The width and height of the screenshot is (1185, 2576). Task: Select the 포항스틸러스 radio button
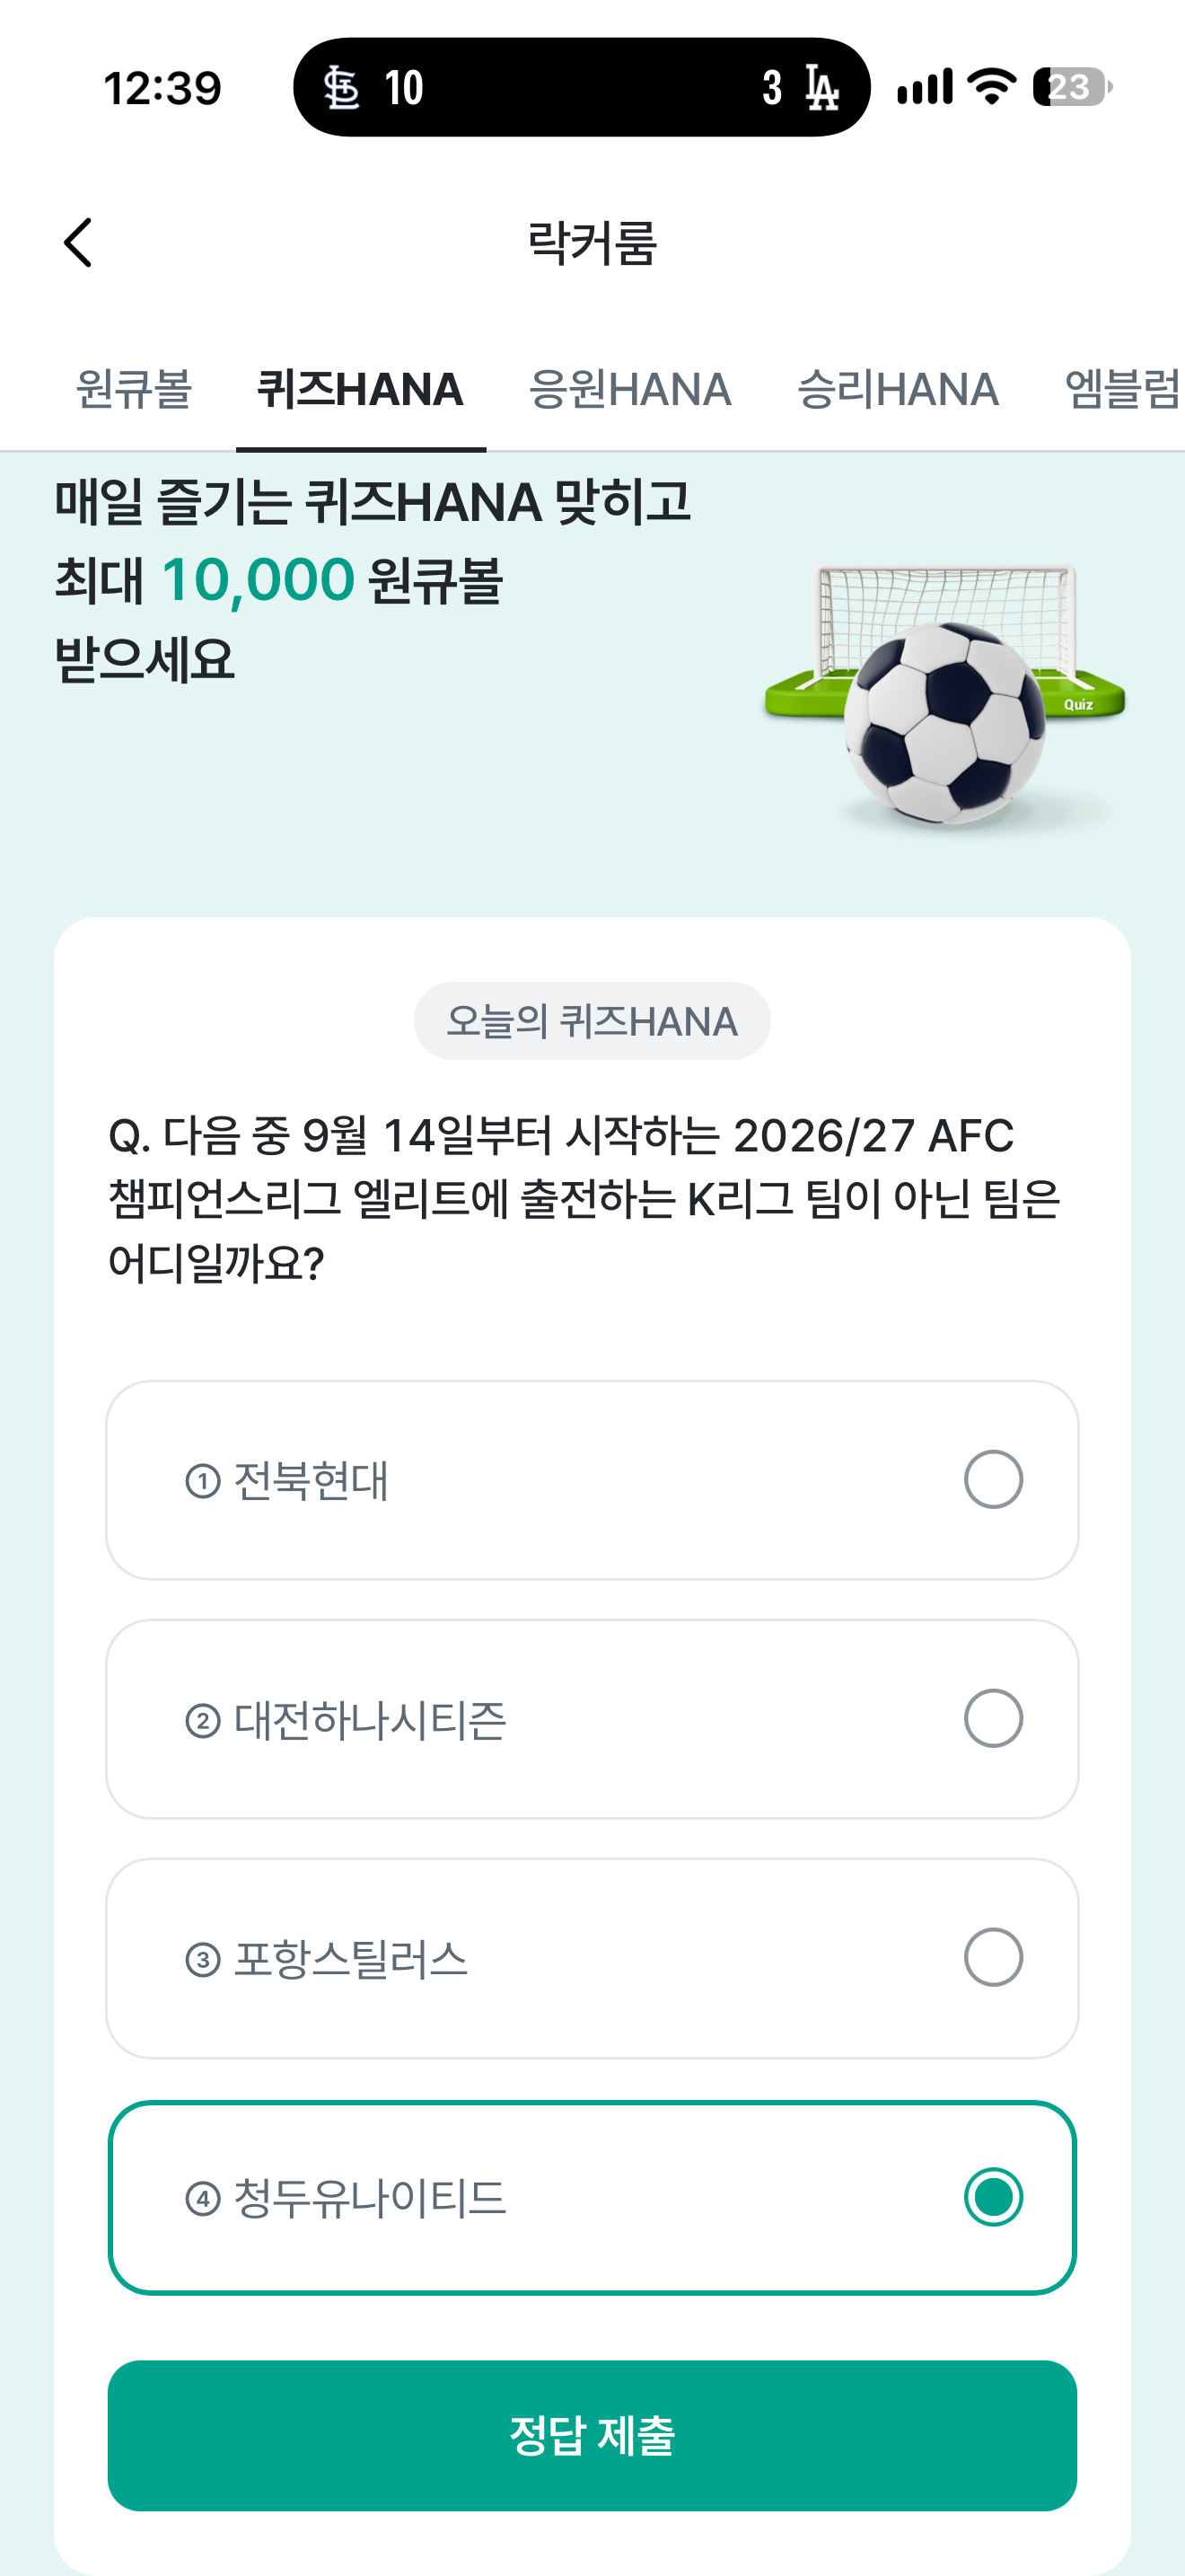click(x=993, y=1957)
